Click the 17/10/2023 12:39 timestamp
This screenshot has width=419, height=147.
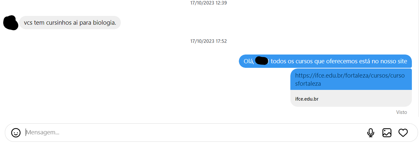coord(208,3)
